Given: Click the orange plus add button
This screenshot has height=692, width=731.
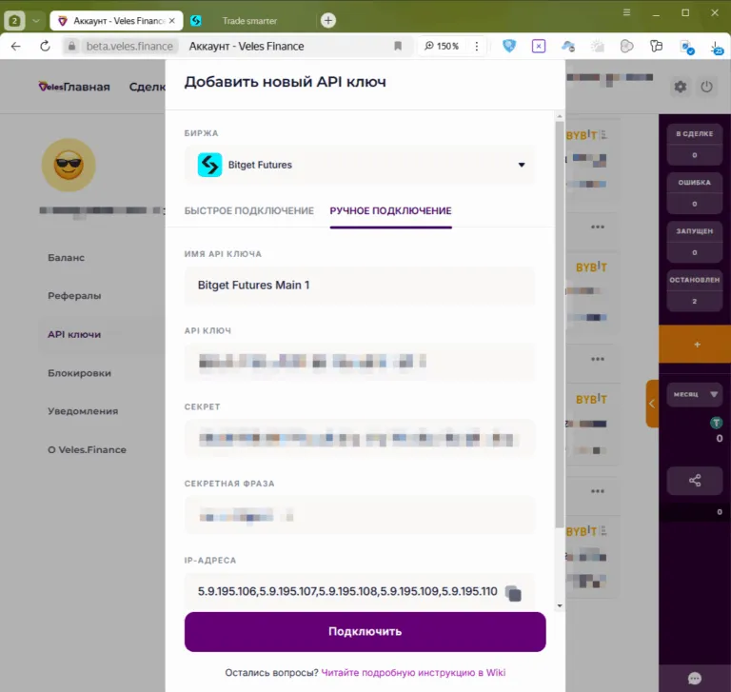Looking at the screenshot, I should (697, 345).
